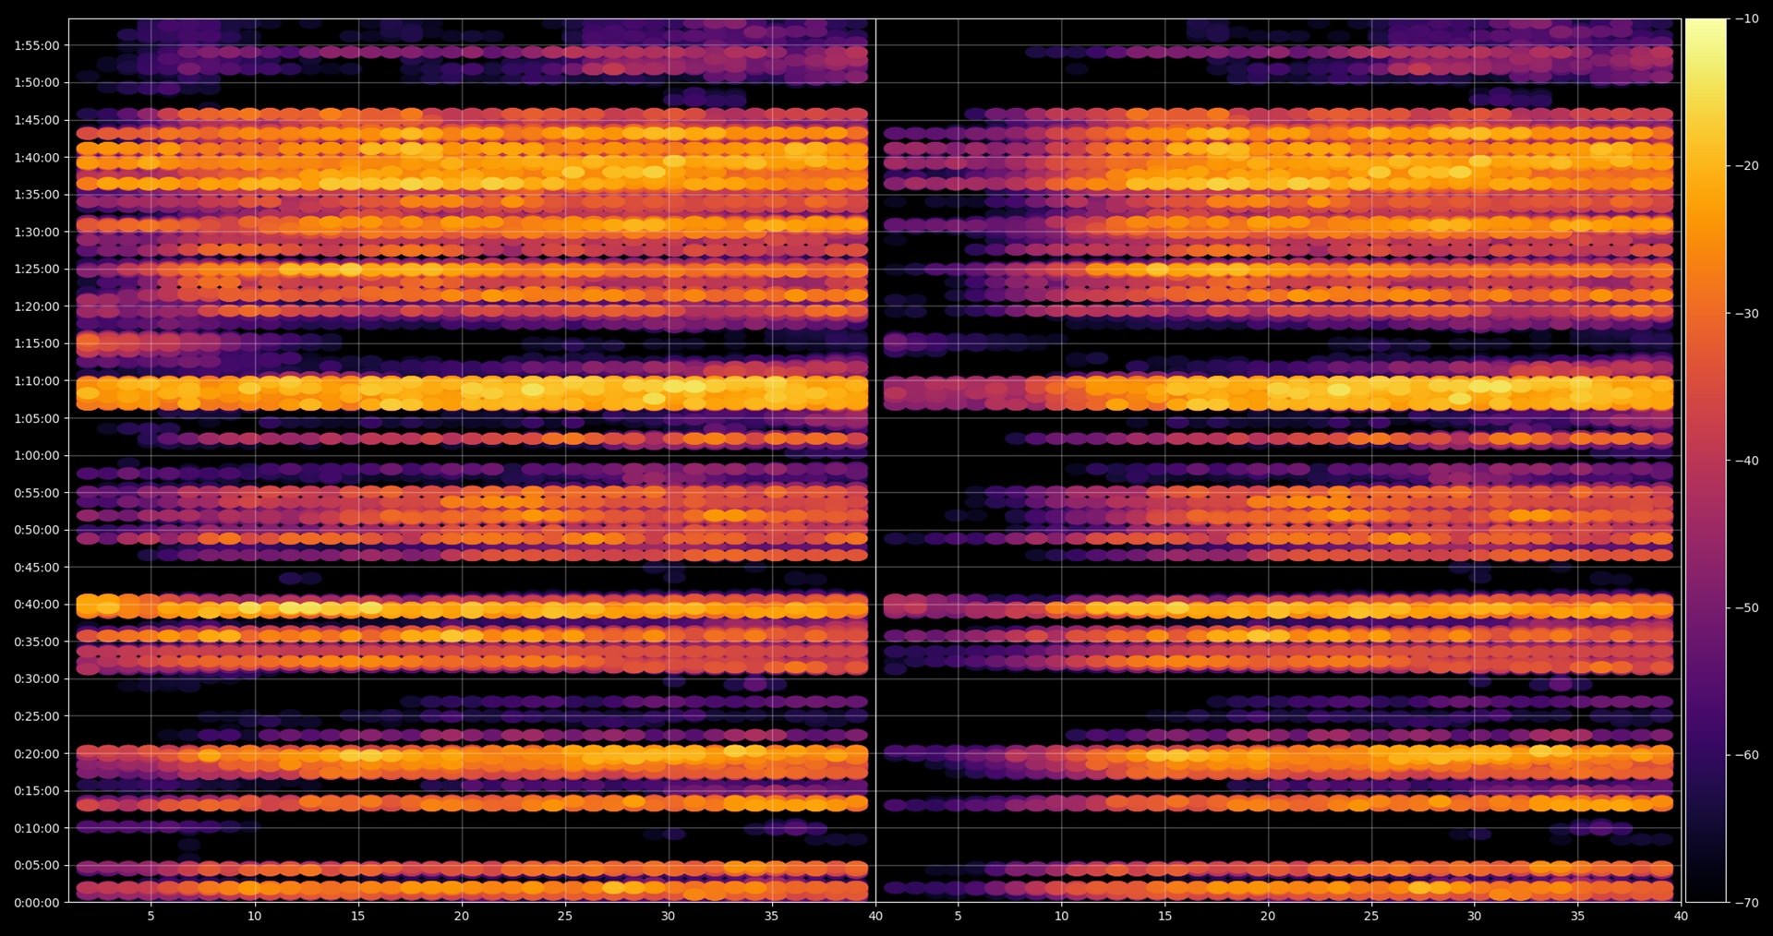This screenshot has height=936, width=1773.
Task: Click the 0:45:00 time axis label
Action: coord(37,567)
